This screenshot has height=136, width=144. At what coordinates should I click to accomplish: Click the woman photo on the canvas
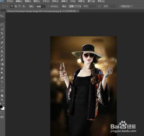click(84, 86)
